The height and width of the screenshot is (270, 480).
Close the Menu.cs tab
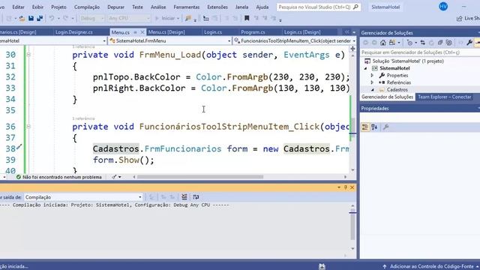[x=142, y=32]
